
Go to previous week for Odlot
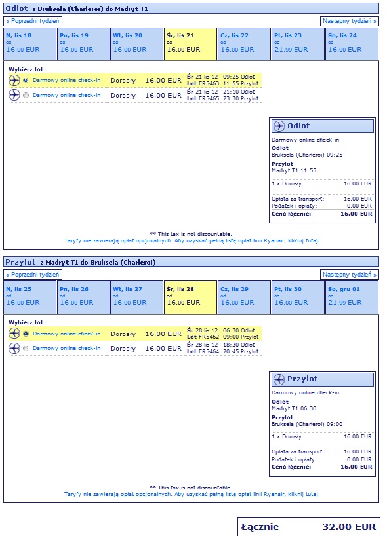coord(33,21)
